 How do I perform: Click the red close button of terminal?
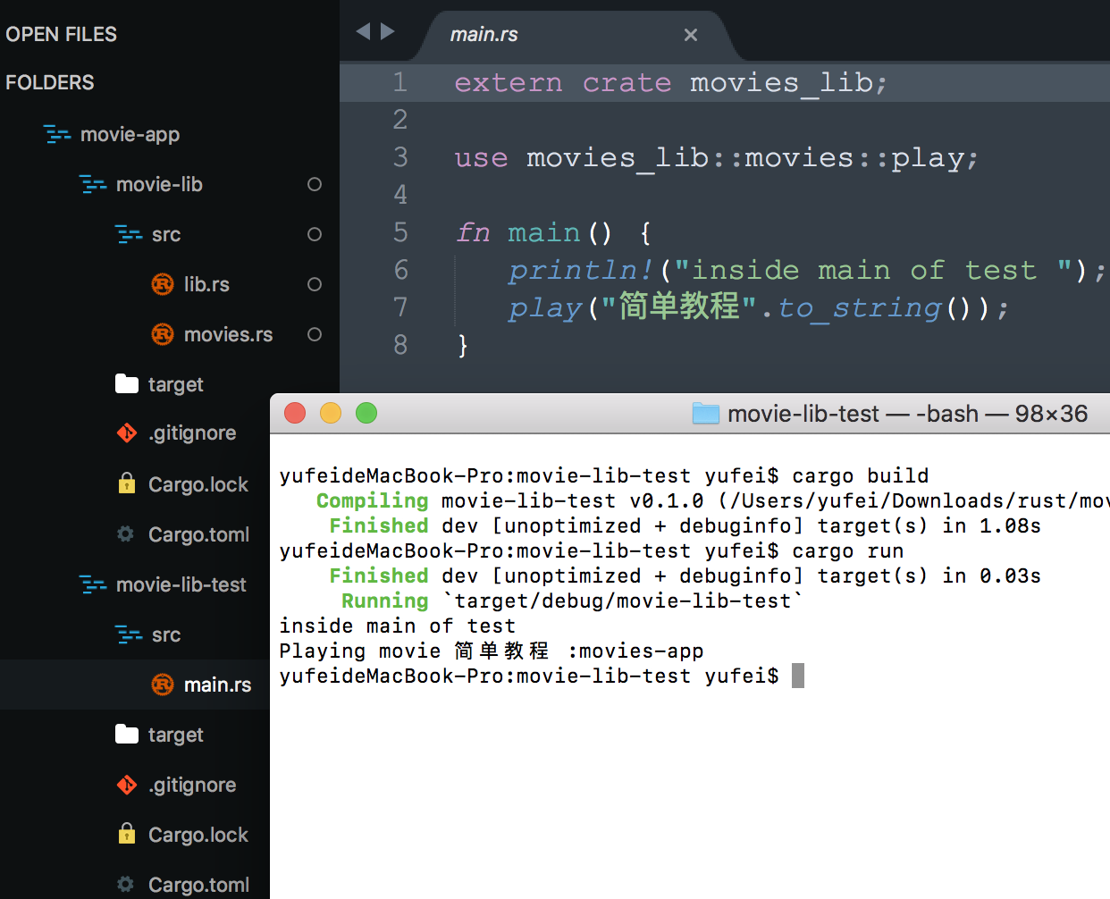click(295, 413)
